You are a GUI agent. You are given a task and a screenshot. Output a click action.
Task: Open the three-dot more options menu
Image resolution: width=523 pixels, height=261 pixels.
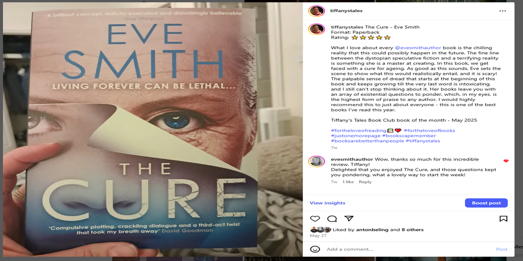[503, 10]
